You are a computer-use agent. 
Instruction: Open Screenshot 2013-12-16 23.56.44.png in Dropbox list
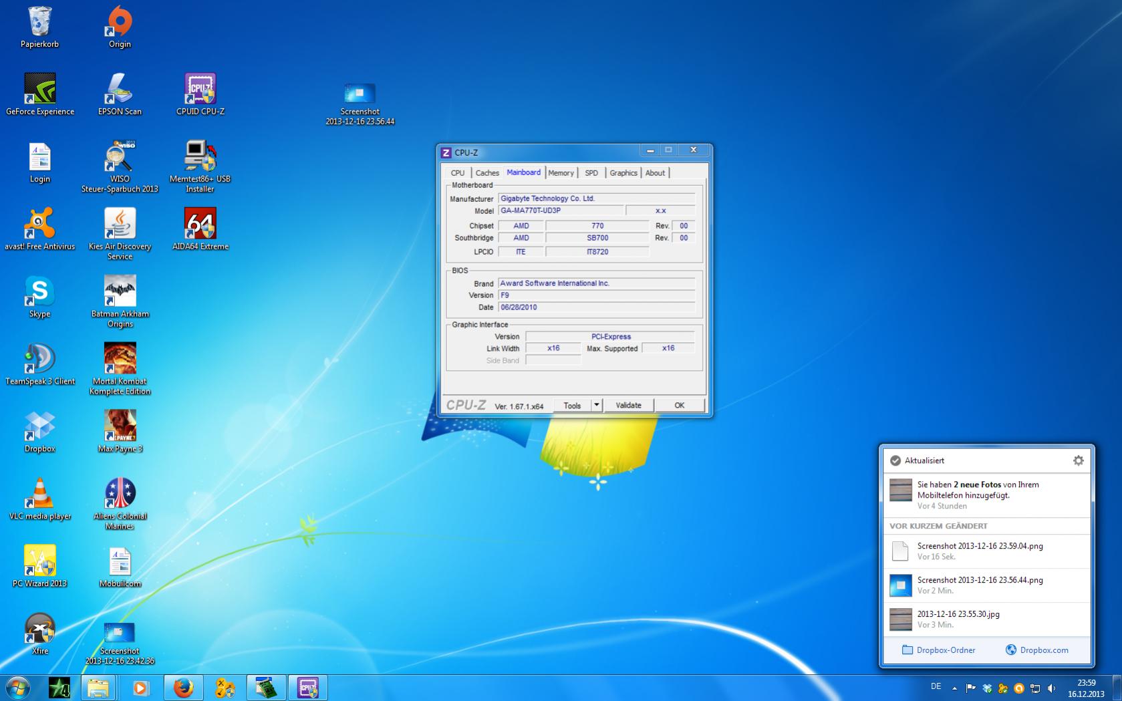(986, 585)
